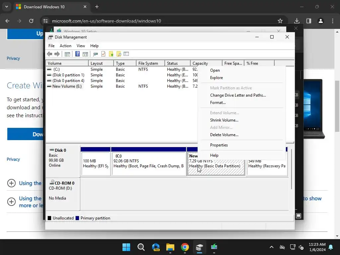Open Chrome side panel icon
Screen dimensions: 340x255
click(308, 21)
